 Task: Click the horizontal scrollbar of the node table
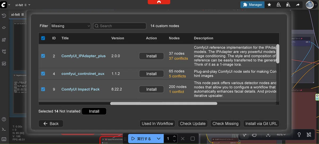pyautogui.click(x=164, y=103)
